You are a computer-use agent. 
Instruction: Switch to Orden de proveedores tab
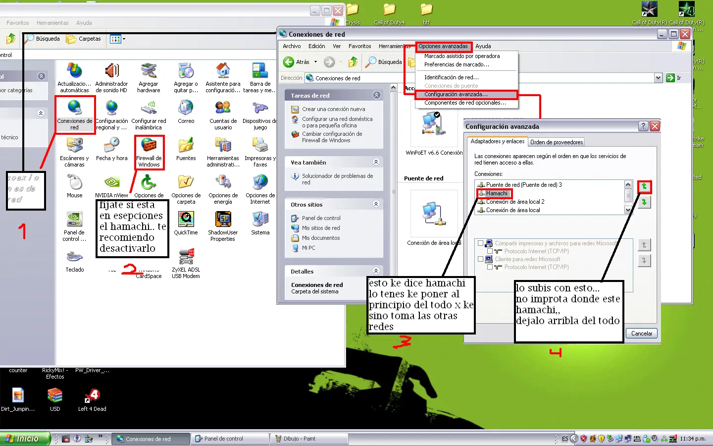click(557, 142)
